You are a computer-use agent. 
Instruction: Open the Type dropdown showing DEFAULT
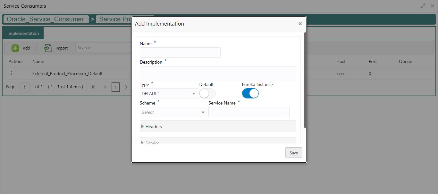(x=169, y=93)
